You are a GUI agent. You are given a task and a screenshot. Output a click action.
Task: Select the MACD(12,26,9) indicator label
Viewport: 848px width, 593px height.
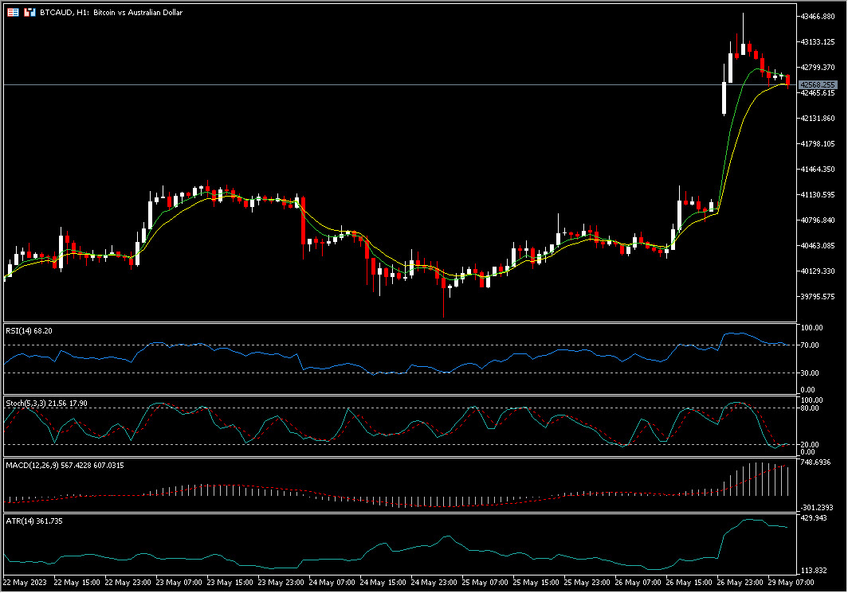click(62, 465)
